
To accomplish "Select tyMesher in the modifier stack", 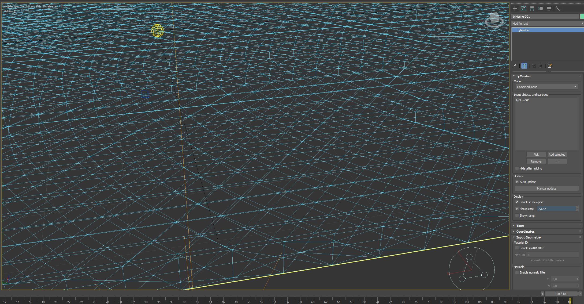I will 524,30.
